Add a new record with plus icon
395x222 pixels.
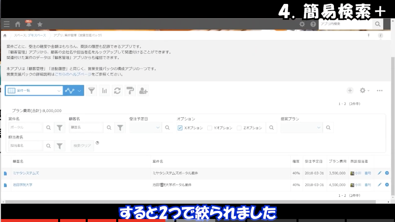pyautogui.click(x=350, y=91)
